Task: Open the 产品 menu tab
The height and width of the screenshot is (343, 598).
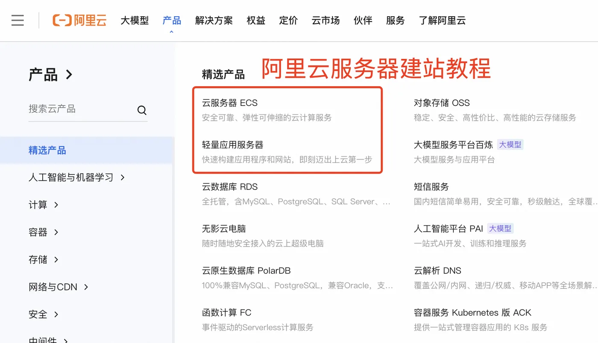Action: click(172, 20)
